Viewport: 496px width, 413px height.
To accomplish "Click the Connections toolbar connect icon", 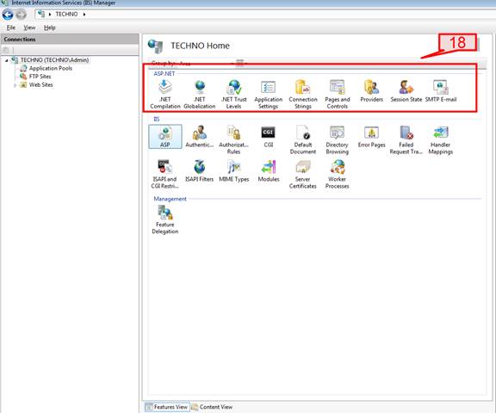I will point(6,50).
